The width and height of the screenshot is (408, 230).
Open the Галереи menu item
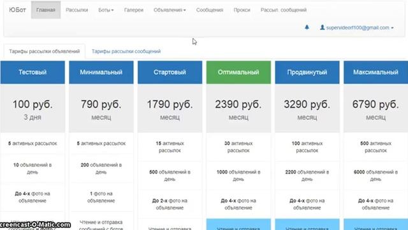click(134, 10)
